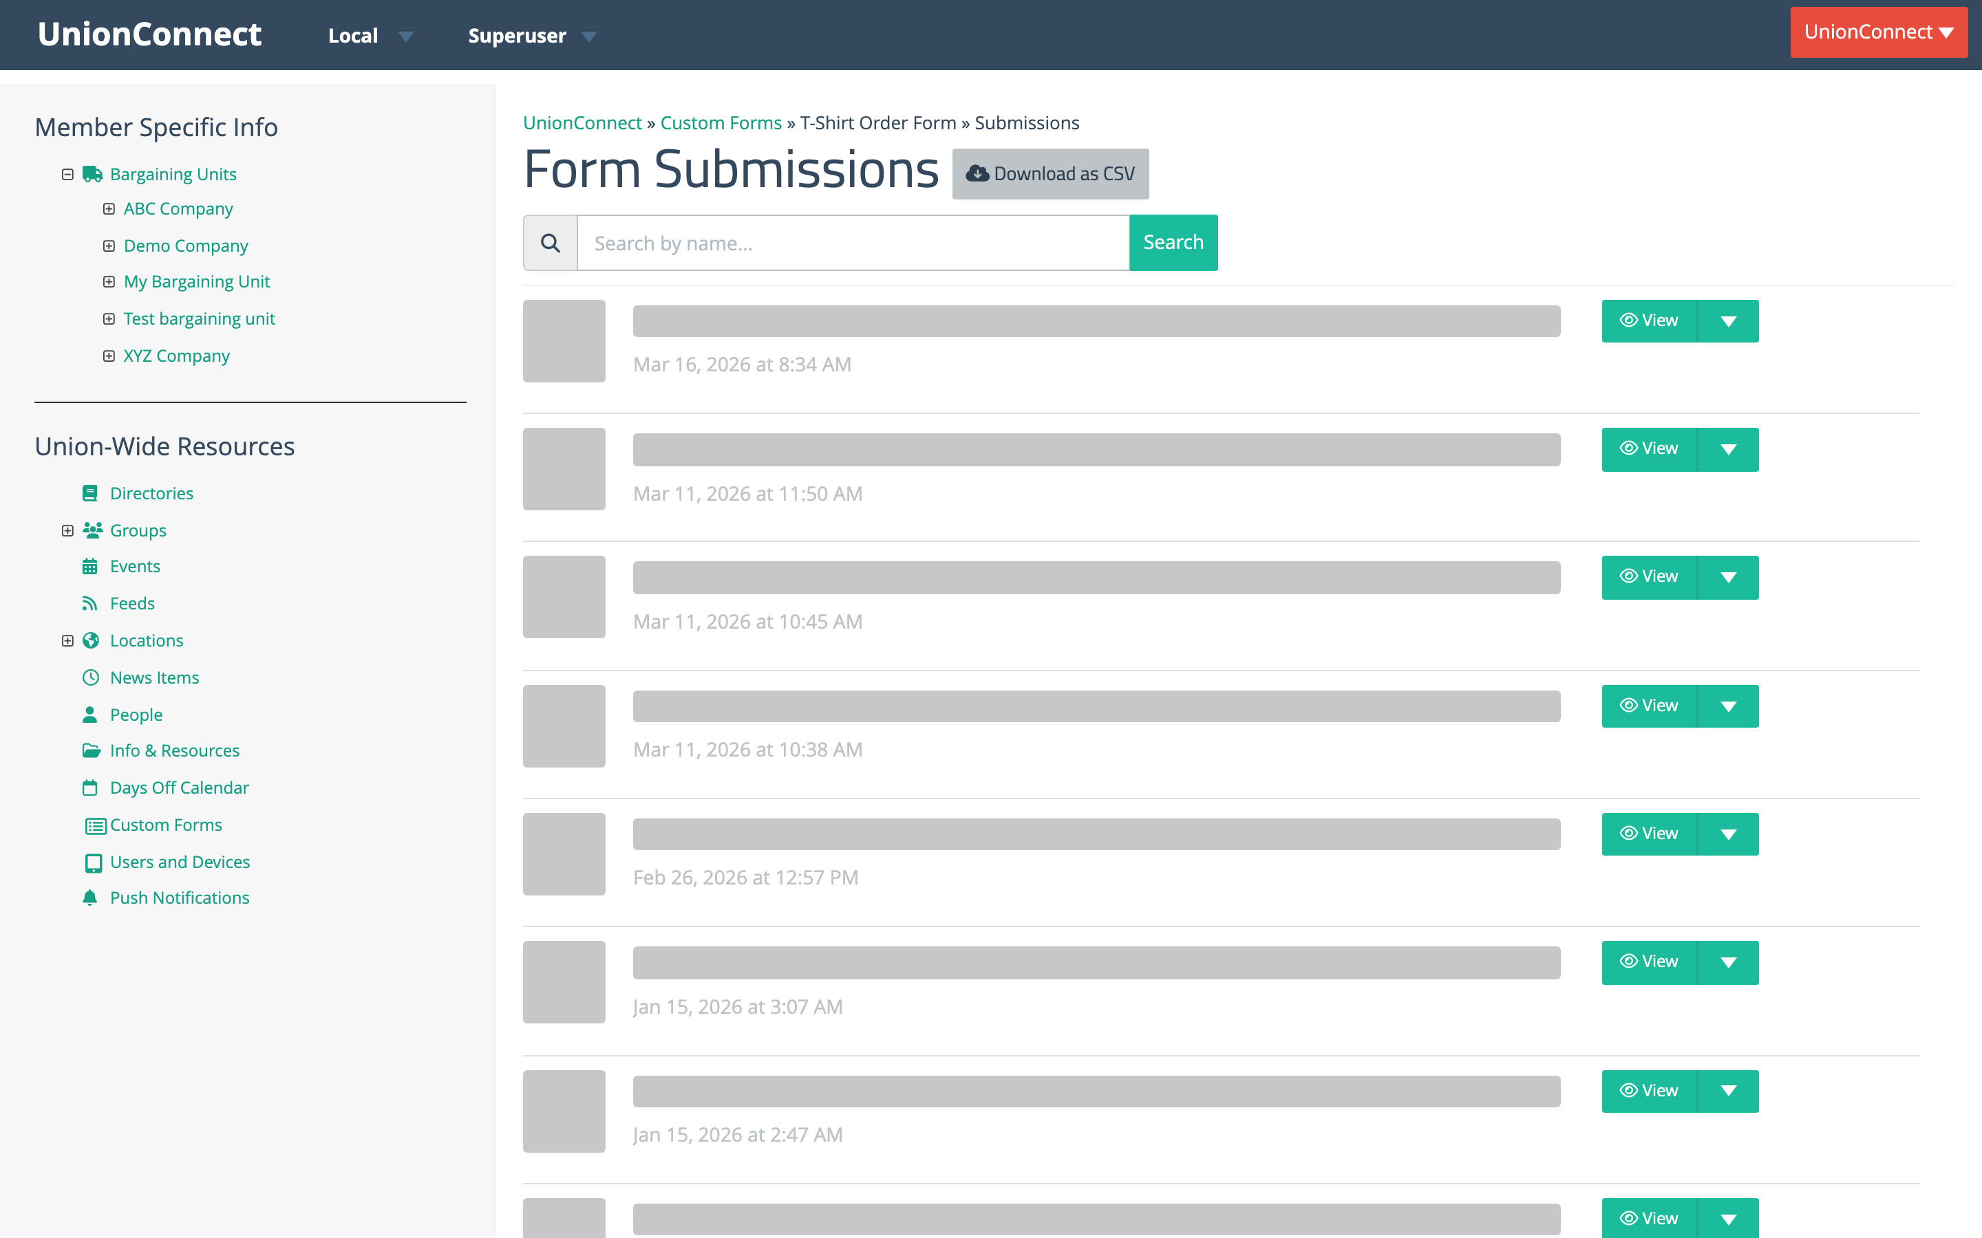1982x1238 pixels.
Task: Click Download as CSV button
Action: pos(1050,173)
